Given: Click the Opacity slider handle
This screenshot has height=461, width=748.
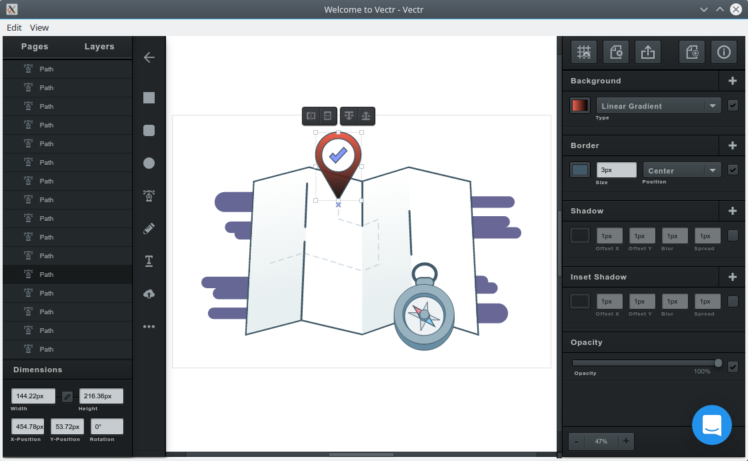Looking at the screenshot, I should coord(718,363).
